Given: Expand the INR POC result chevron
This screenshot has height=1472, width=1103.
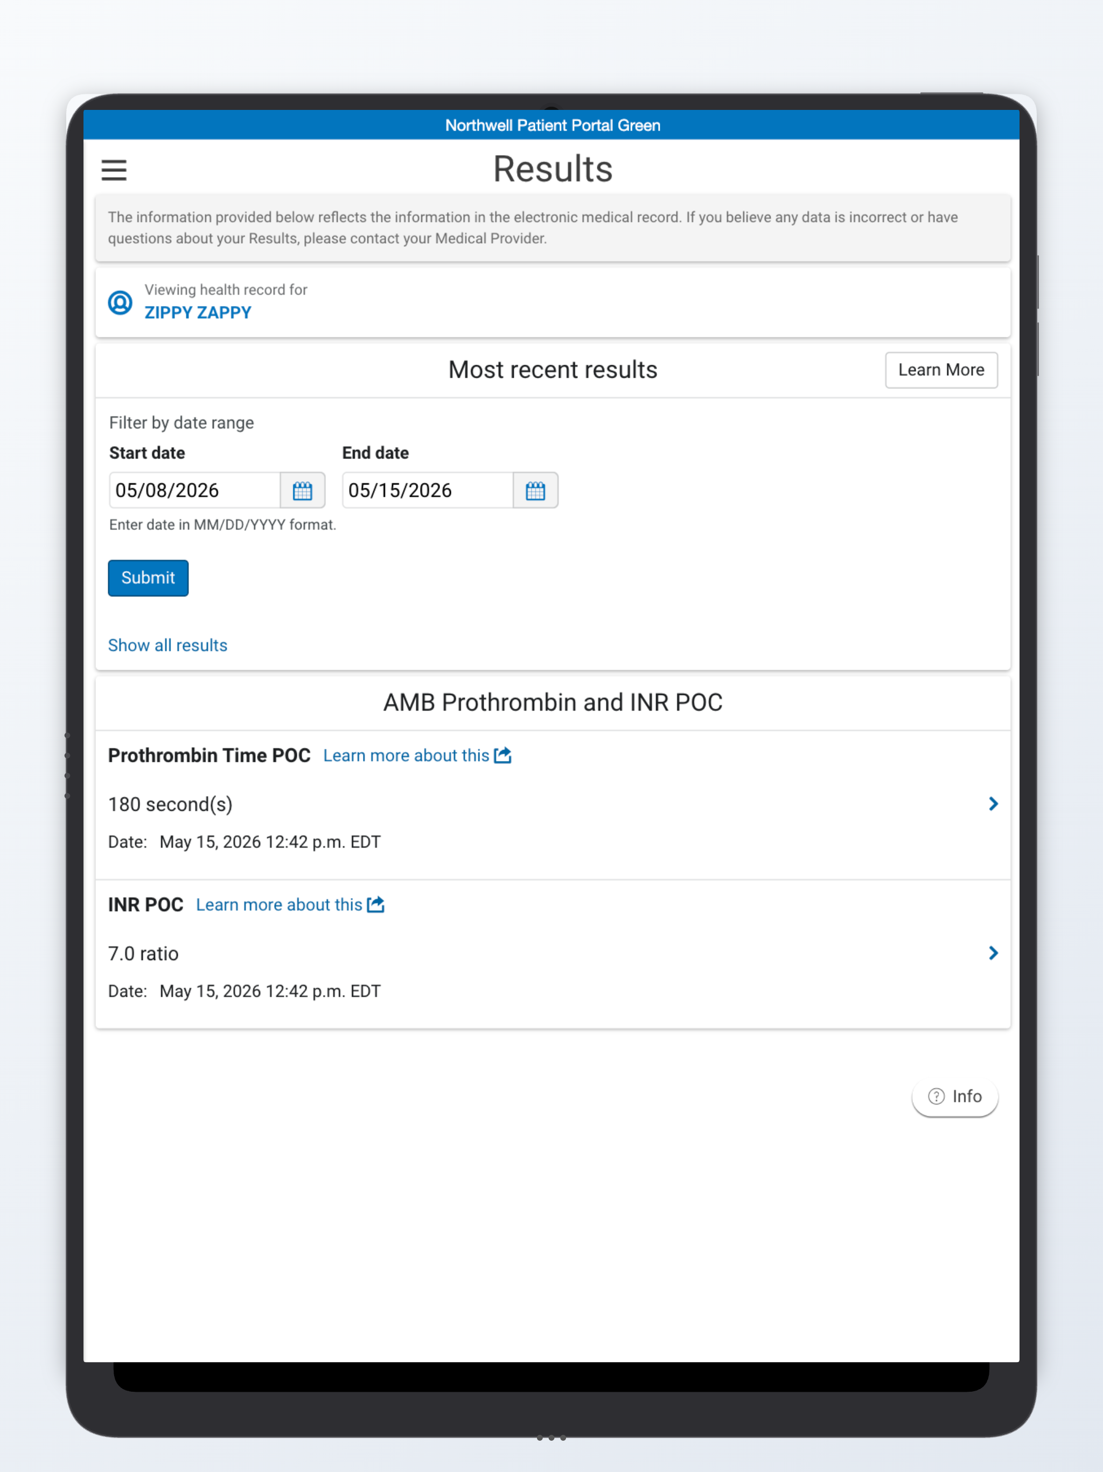Looking at the screenshot, I should click(x=993, y=953).
